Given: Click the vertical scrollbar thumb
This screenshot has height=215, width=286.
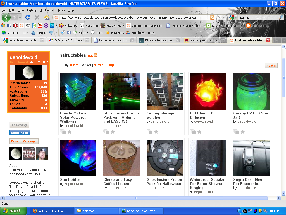Looking at the screenshot, I should 284,77.
